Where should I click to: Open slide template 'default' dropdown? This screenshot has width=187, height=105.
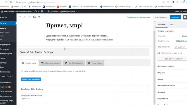point(25,99)
